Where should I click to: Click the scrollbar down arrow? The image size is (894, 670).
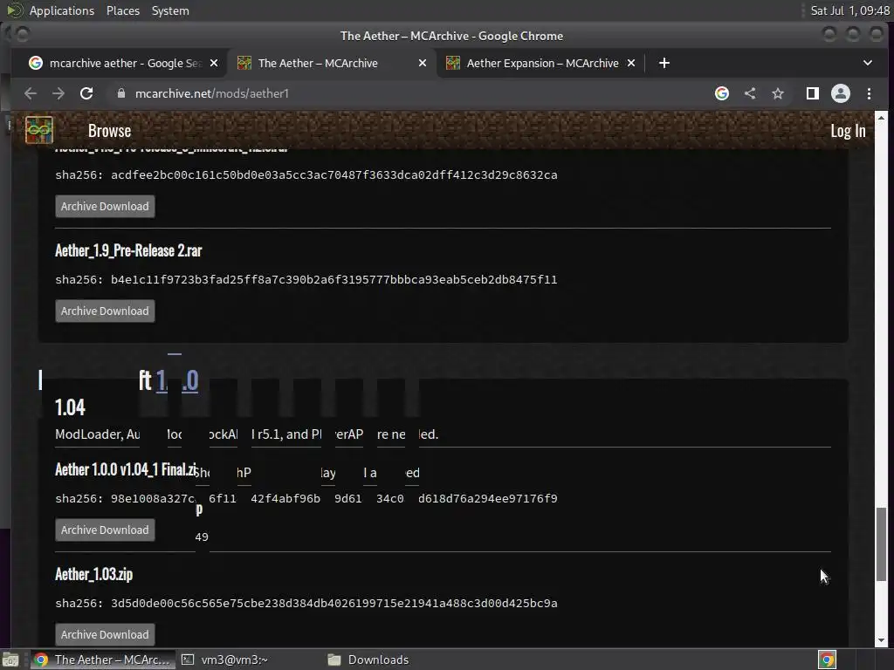[881, 640]
